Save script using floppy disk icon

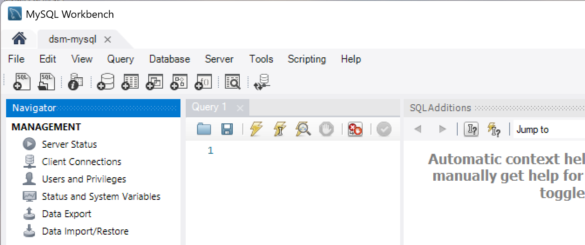pos(227,129)
